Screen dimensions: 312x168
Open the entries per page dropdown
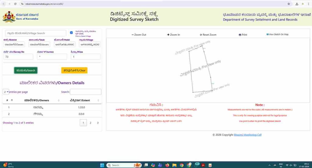point(6,92)
